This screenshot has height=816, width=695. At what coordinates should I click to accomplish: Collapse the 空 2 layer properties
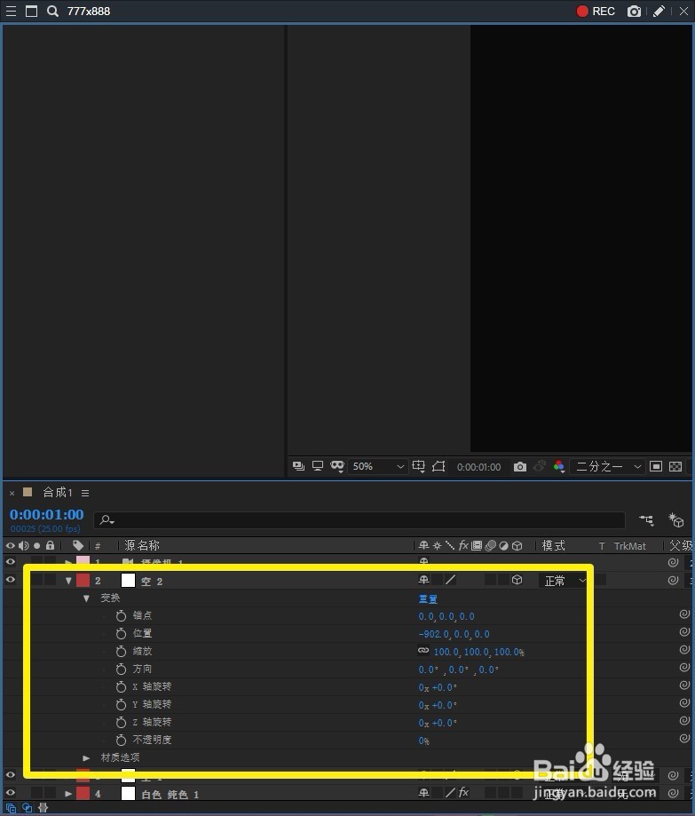click(x=68, y=580)
